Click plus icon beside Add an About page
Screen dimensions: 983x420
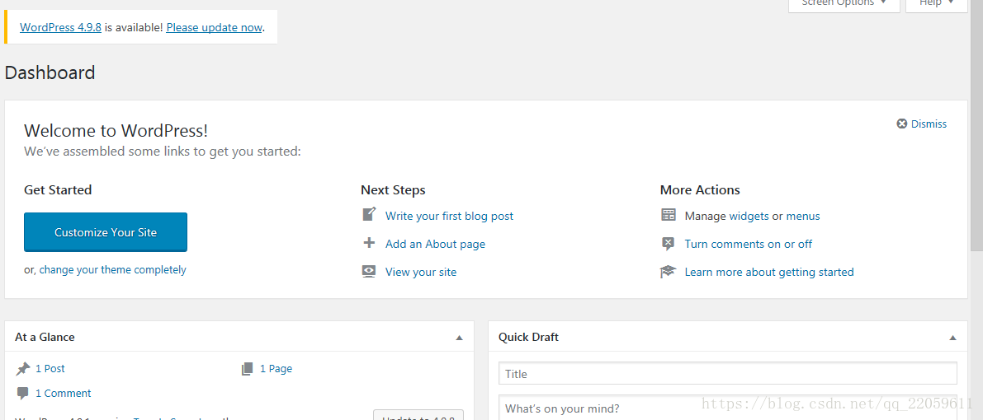[369, 243]
